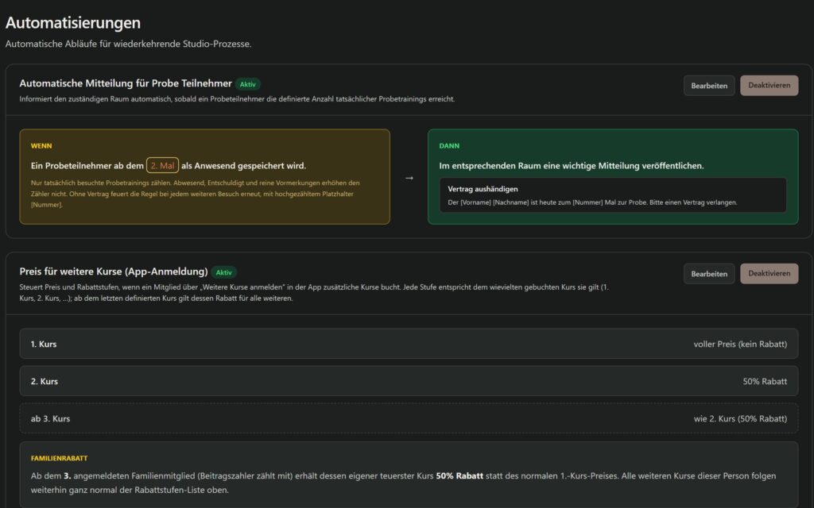Click the 'DANN' label in the action box

coord(449,146)
